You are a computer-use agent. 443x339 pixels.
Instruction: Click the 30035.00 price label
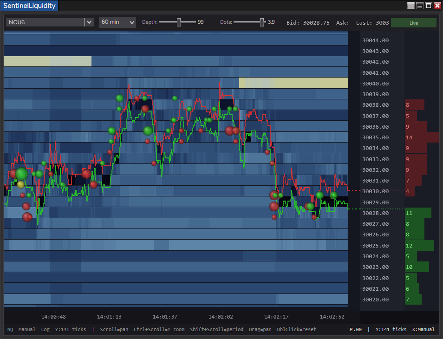(x=375, y=137)
